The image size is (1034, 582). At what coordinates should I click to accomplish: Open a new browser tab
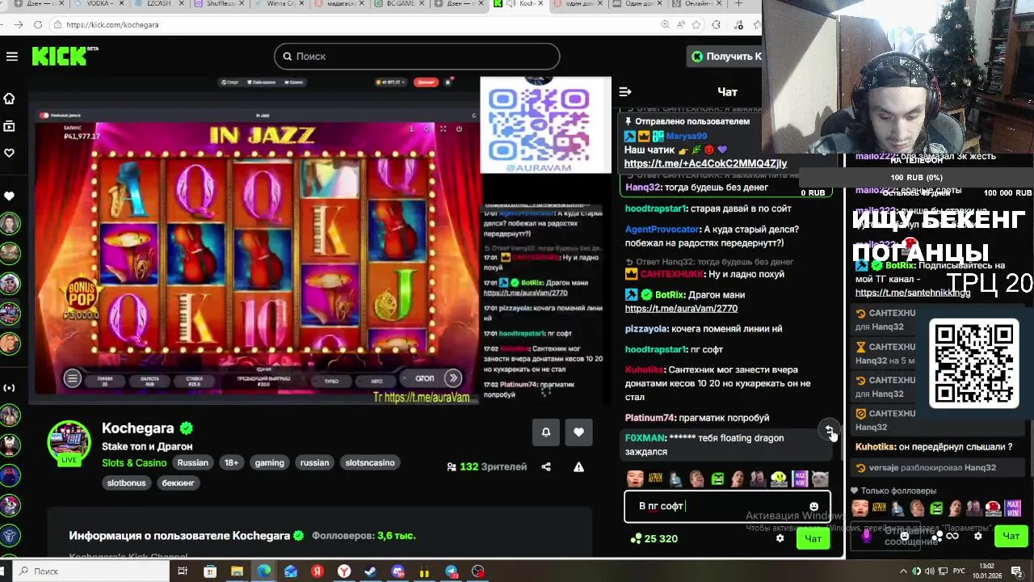click(x=738, y=4)
